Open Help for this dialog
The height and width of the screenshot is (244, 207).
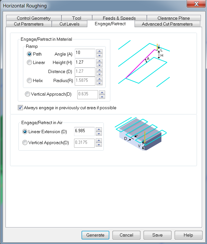[188, 235]
